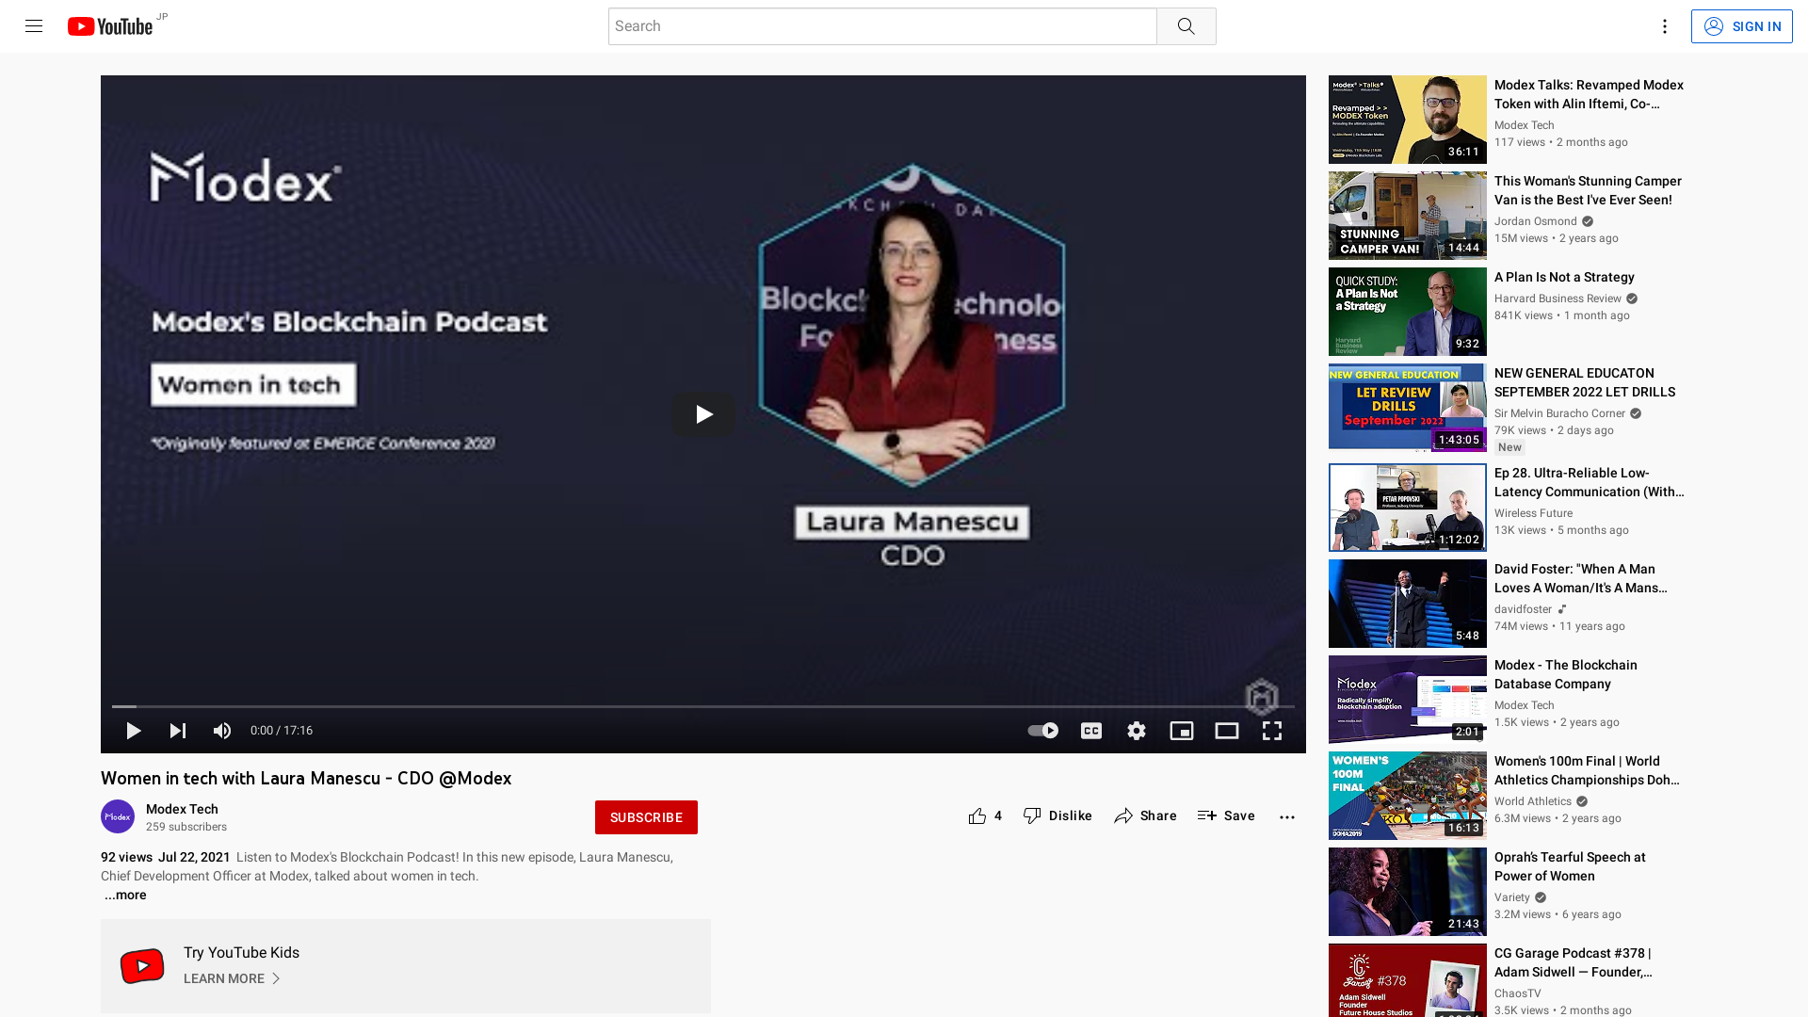1808x1017 pixels.
Task: Open 'A Plan Is Not a Strategy' title
Action: (1564, 278)
